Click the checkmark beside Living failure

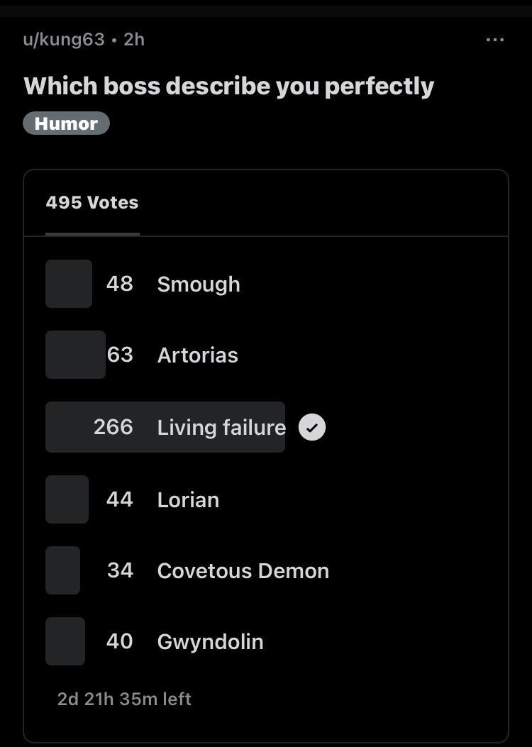pyautogui.click(x=312, y=428)
